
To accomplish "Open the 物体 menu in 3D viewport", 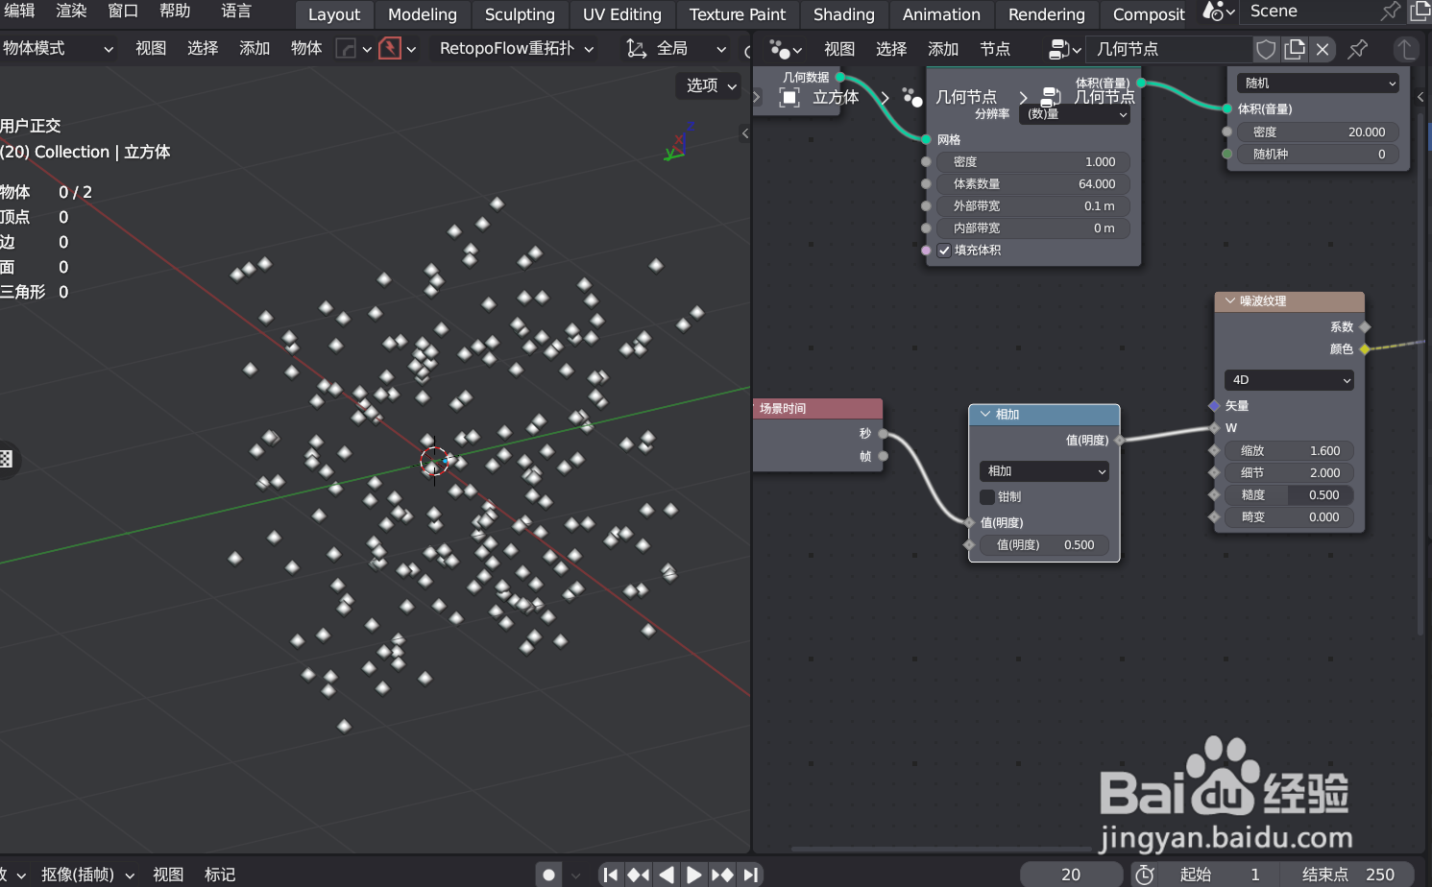I will click(x=306, y=48).
